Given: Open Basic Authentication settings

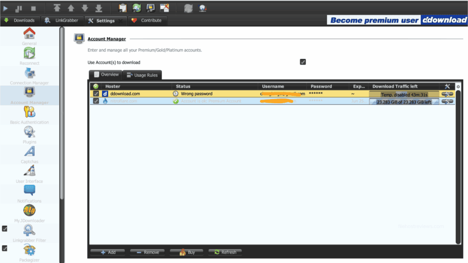Looking at the screenshot, I should pyautogui.click(x=29, y=115).
